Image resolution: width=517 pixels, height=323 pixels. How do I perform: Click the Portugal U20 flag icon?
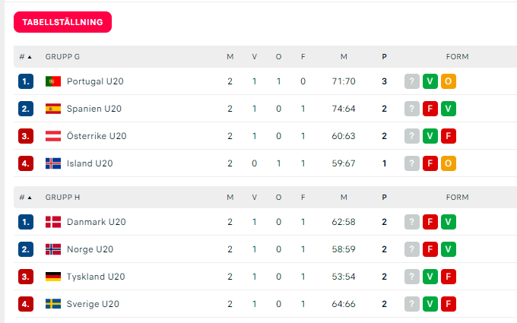point(53,81)
